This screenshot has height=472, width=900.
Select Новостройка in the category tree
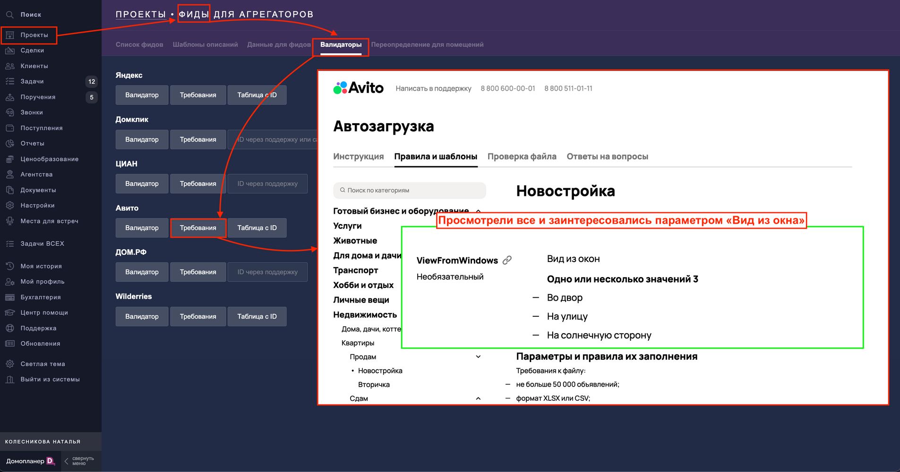point(380,371)
